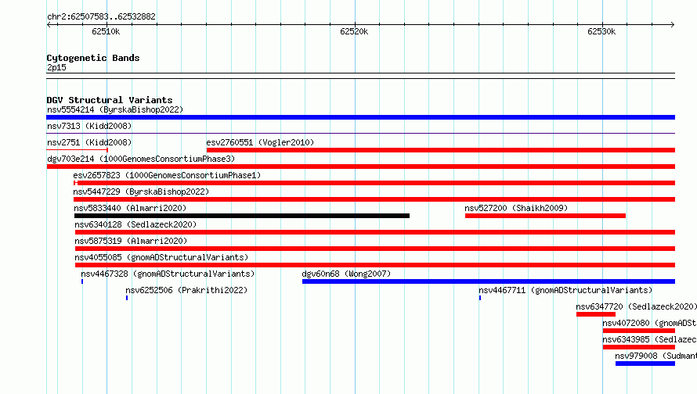Viewport: 697px width, 394px height.
Task: Click the nsv5554214 (ByrskaBishop2022) variant label
Action: (x=115, y=109)
